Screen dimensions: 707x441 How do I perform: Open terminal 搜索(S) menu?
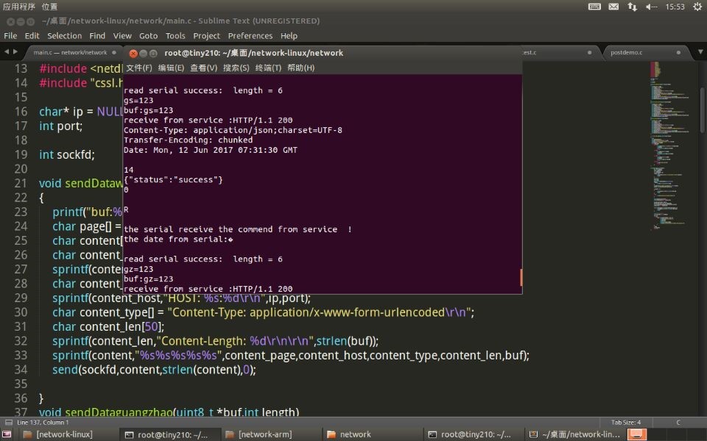(x=236, y=68)
